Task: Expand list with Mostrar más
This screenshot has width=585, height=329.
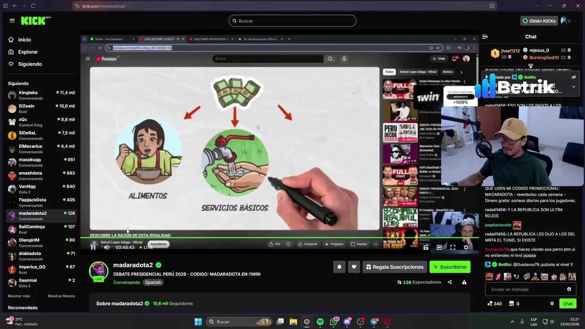Action: click(x=19, y=296)
